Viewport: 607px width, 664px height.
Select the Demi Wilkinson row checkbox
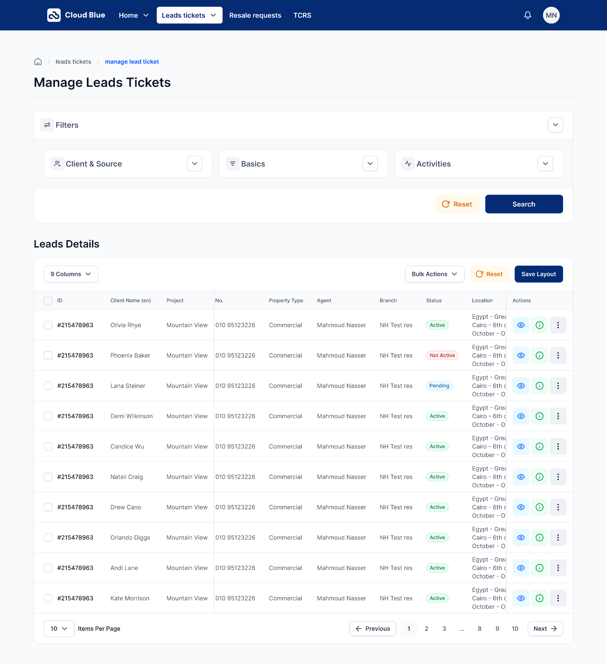click(48, 416)
